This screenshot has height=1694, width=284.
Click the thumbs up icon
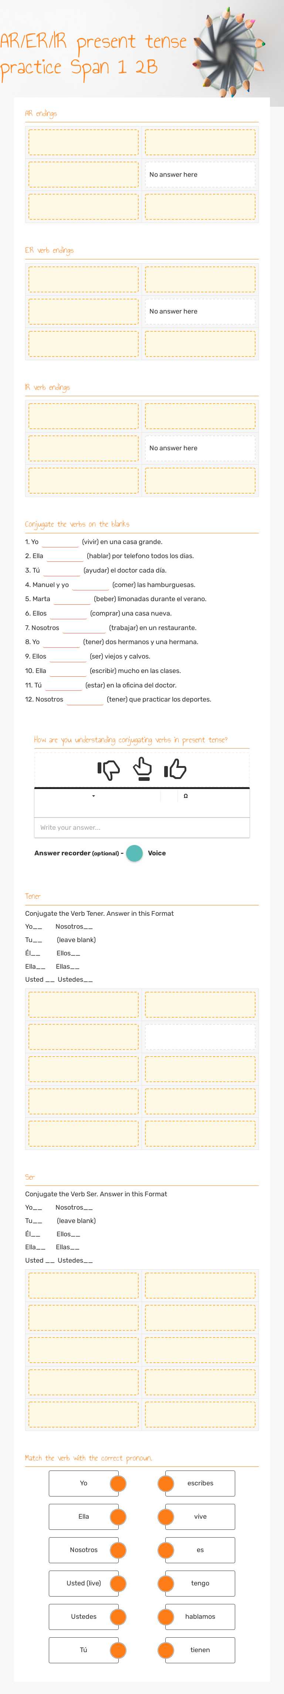pos(175,769)
